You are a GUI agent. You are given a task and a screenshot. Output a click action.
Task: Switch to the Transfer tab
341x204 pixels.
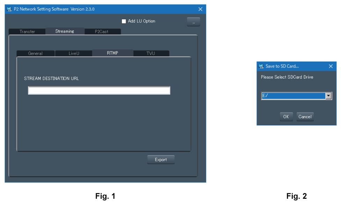(x=27, y=31)
